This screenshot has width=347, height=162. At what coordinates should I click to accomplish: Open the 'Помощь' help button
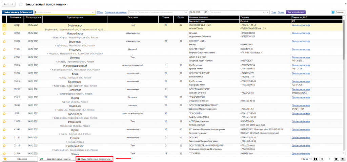coord(338,12)
